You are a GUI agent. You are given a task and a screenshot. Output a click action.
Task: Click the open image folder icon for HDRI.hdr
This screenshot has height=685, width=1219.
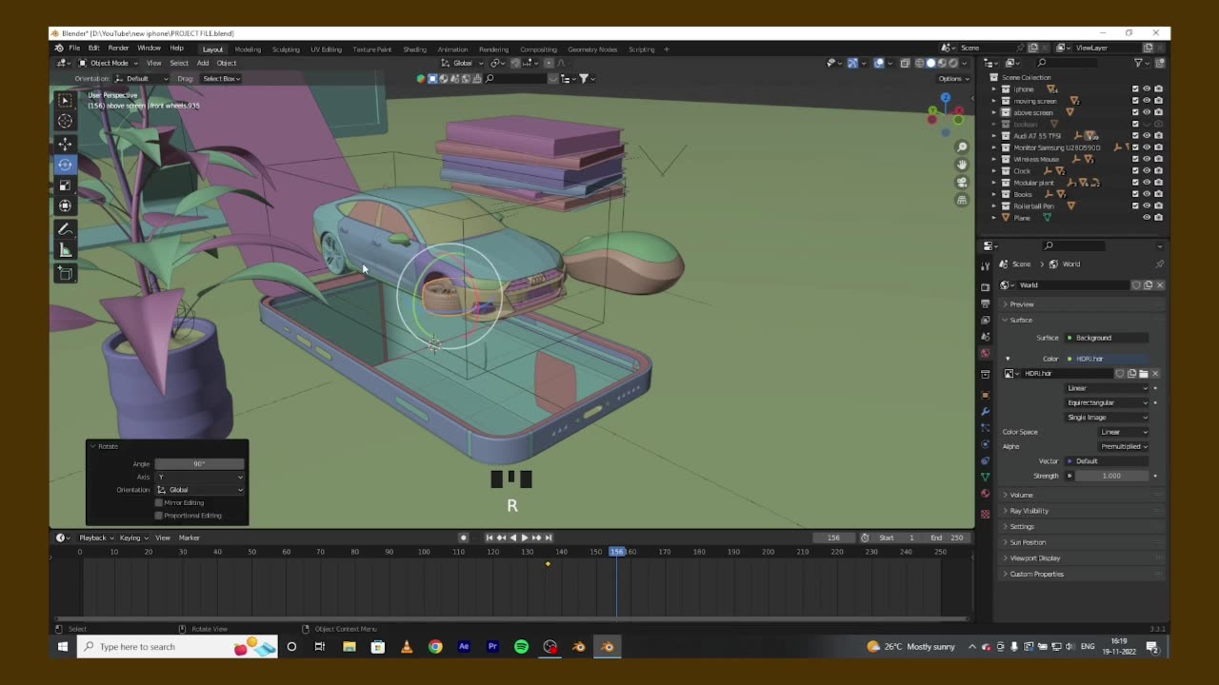pos(1143,374)
